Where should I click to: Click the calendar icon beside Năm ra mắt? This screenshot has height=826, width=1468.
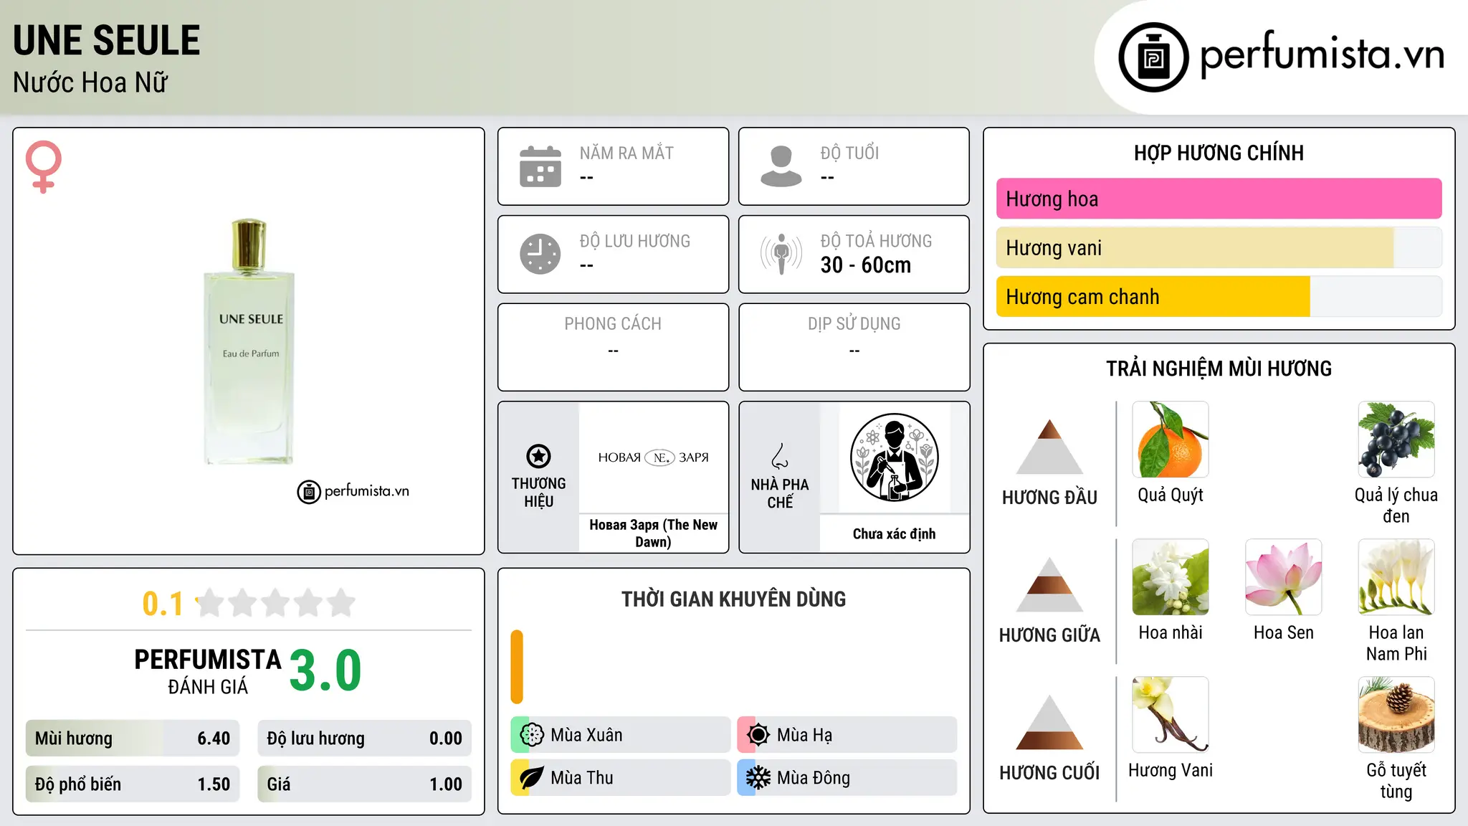540,166
